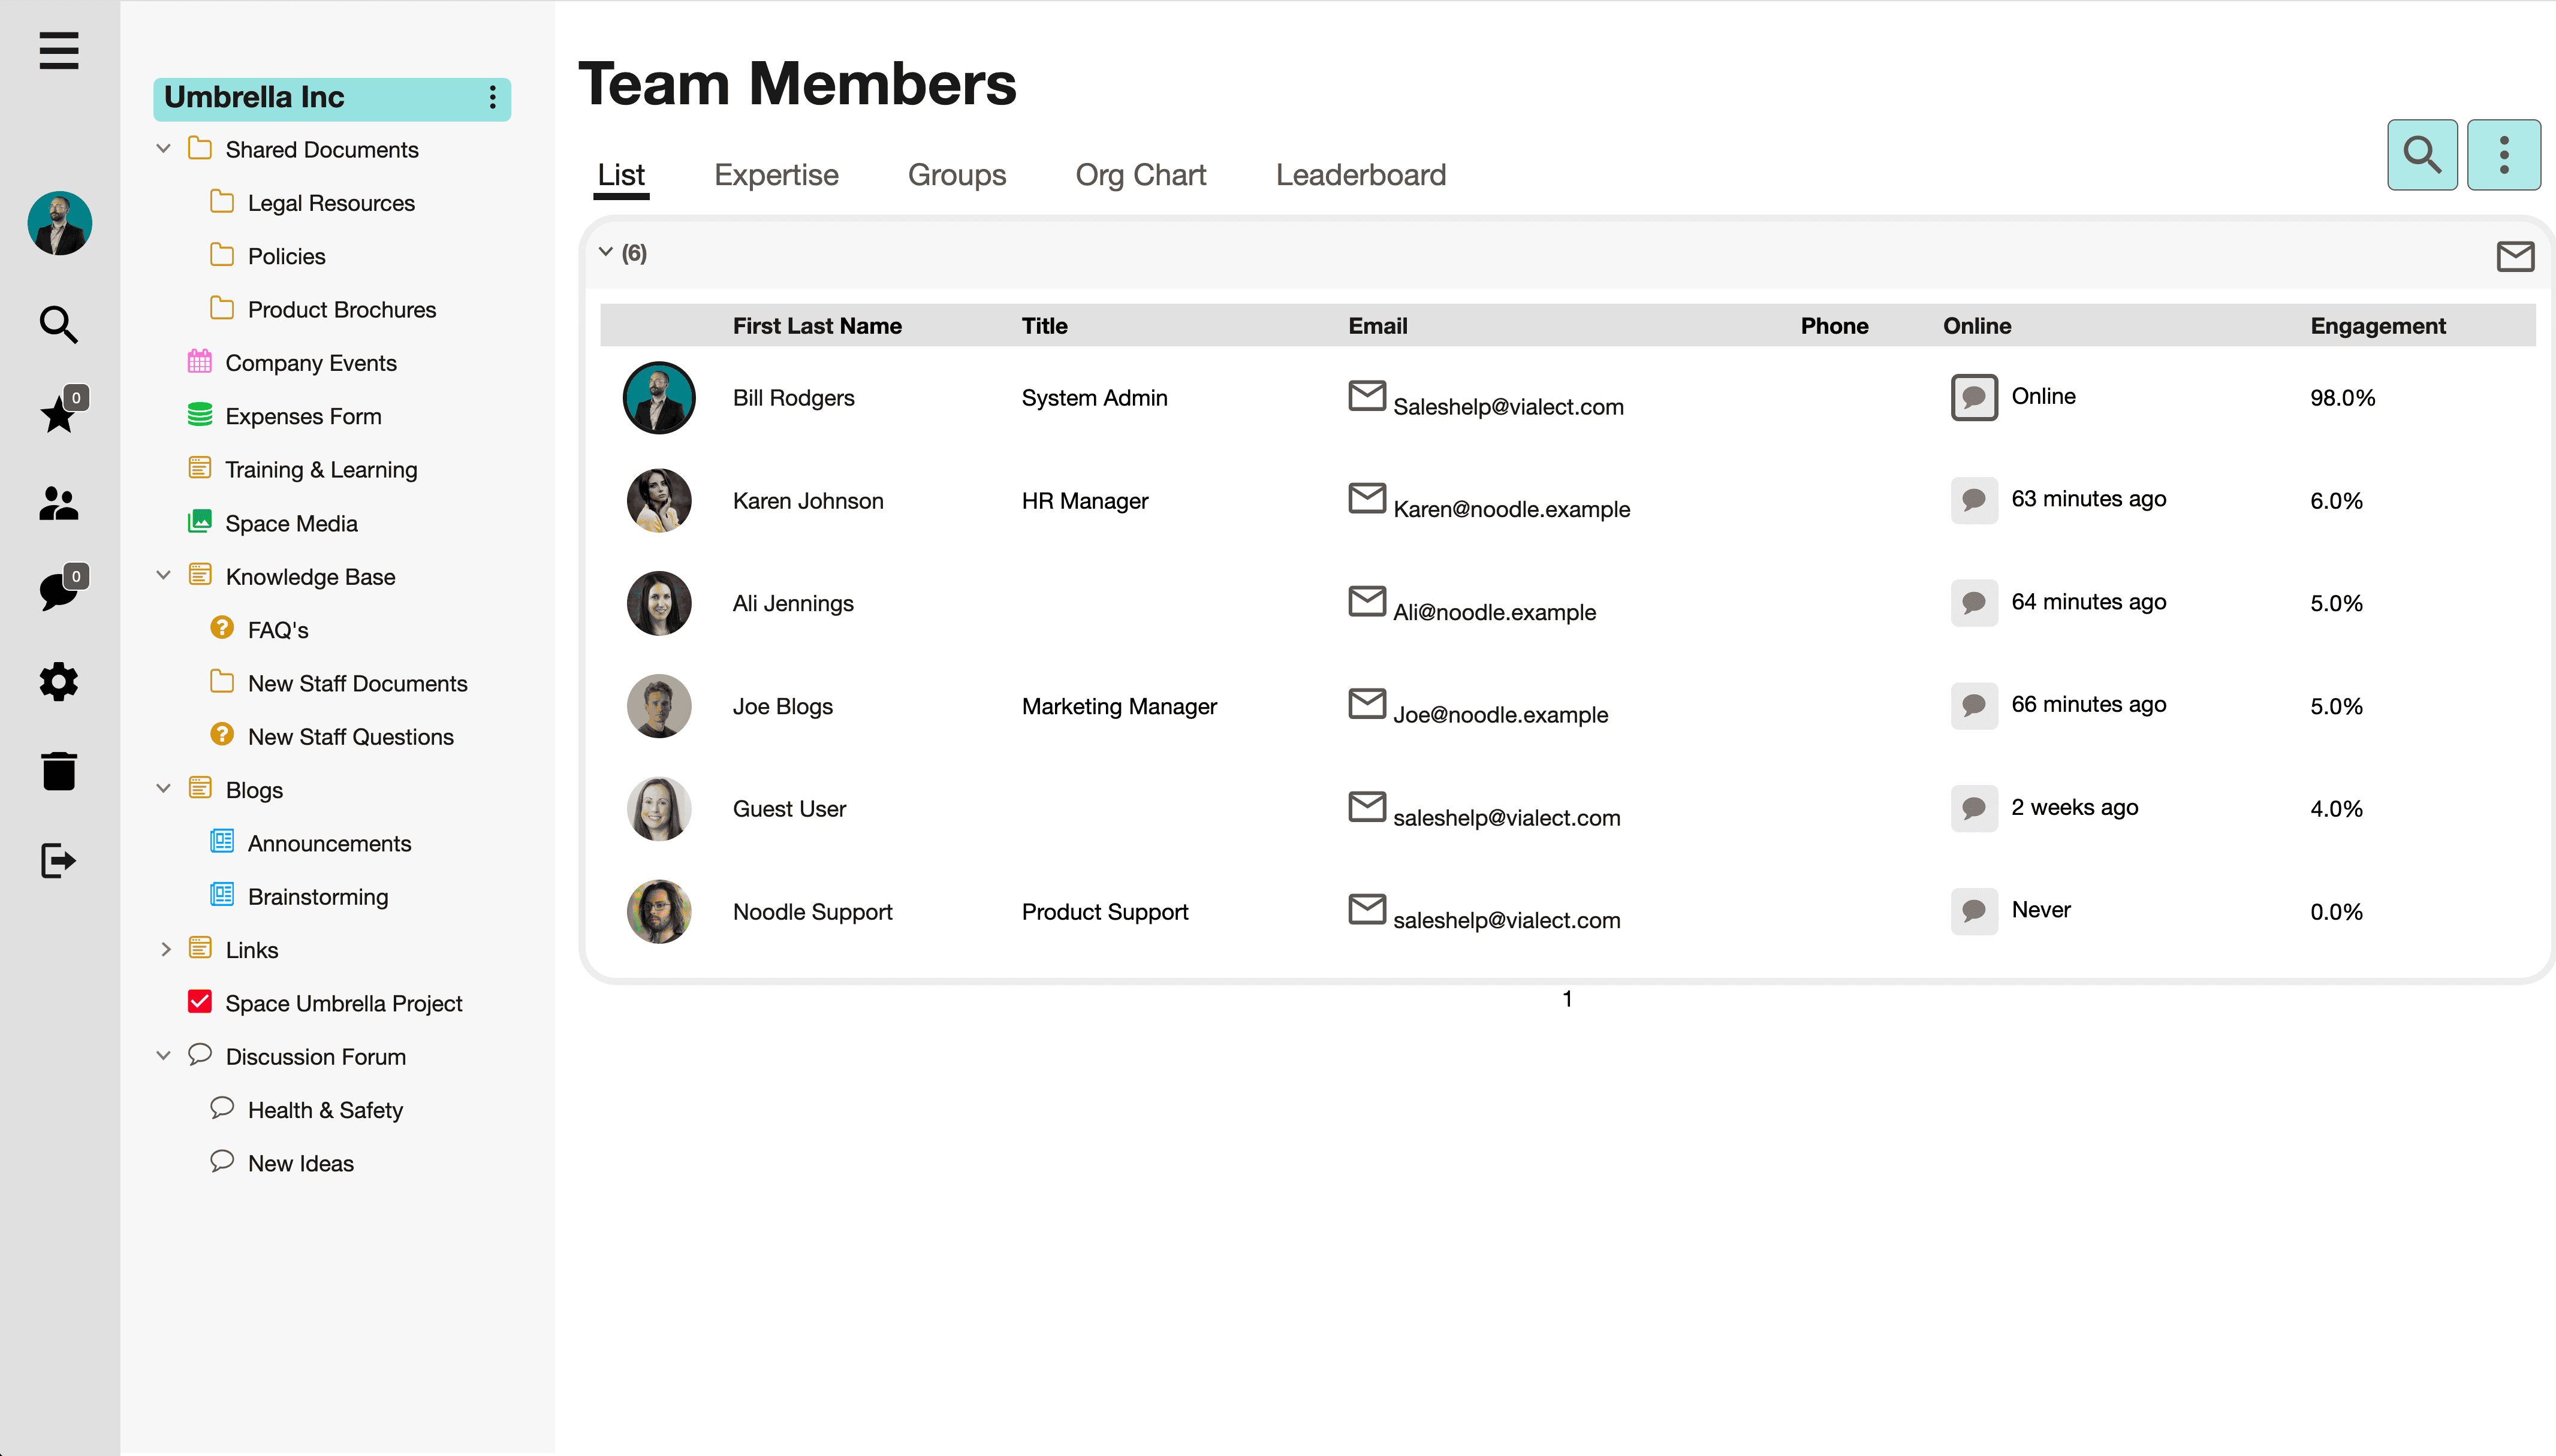Open Umbrella Inc three-dot menu
This screenshot has height=1456, width=2556.
tap(492, 97)
